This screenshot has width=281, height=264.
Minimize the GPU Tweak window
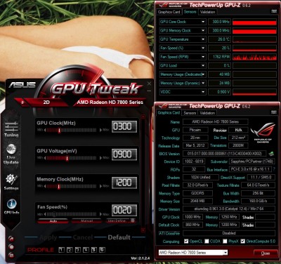pyautogui.click(x=149, y=91)
